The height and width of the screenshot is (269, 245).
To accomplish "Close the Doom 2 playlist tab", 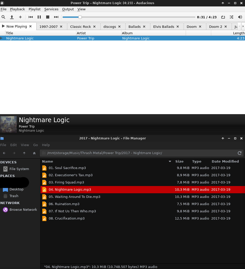I will (226, 27).
